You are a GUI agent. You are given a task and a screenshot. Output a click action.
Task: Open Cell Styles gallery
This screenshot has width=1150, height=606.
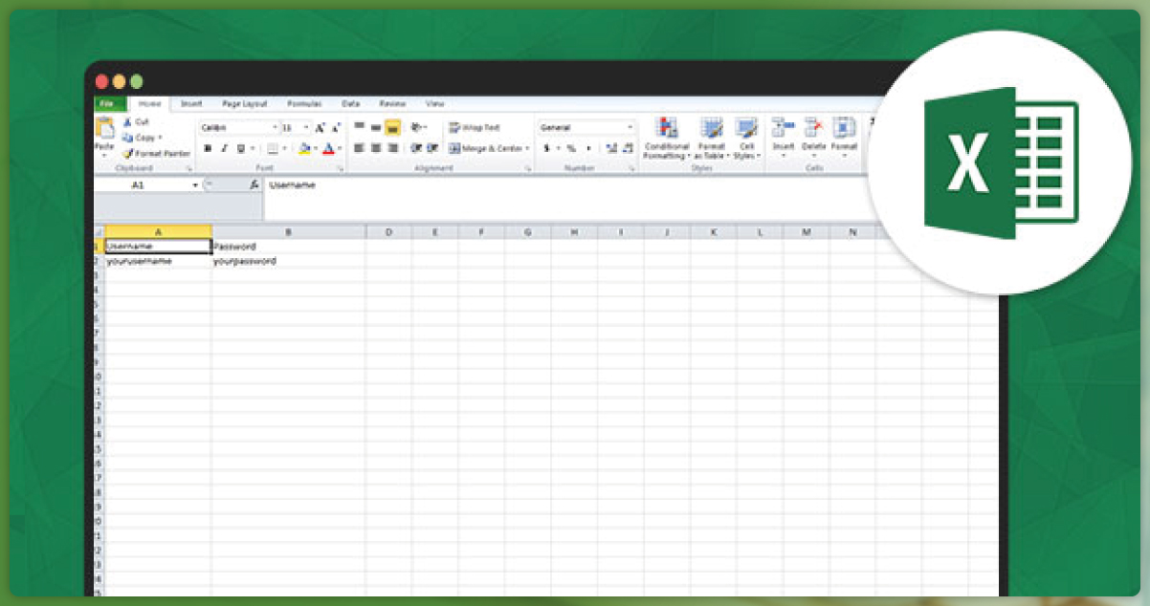click(x=746, y=138)
